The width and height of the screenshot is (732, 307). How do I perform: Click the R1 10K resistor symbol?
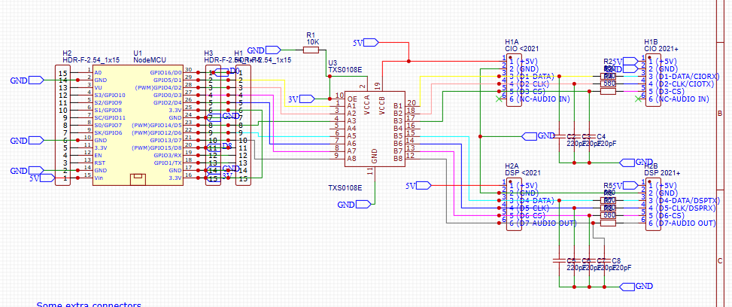311,50
